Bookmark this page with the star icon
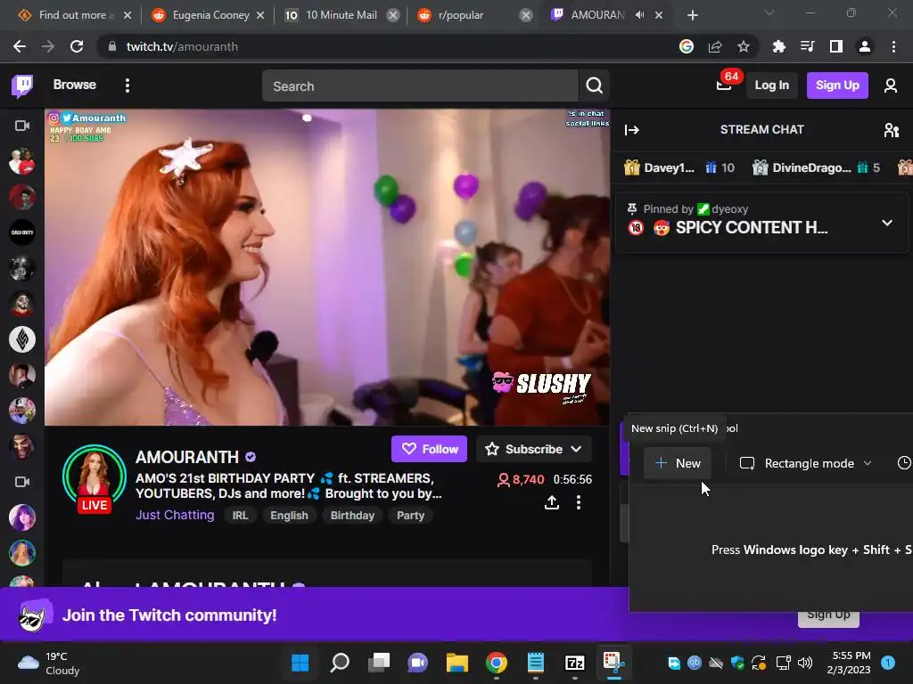The height and width of the screenshot is (684, 913). 744,46
